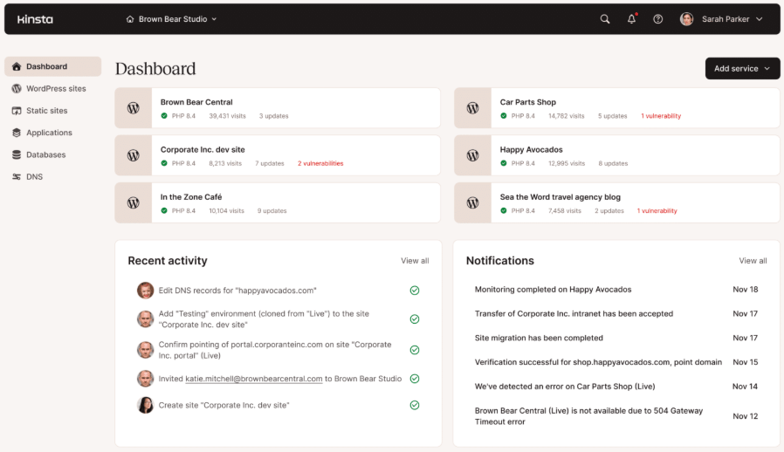The height and width of the screenshot is (452, 784).
Task: Open the katie.mitchell@brownbearcentral.com email link
Action: pos(253,379)
